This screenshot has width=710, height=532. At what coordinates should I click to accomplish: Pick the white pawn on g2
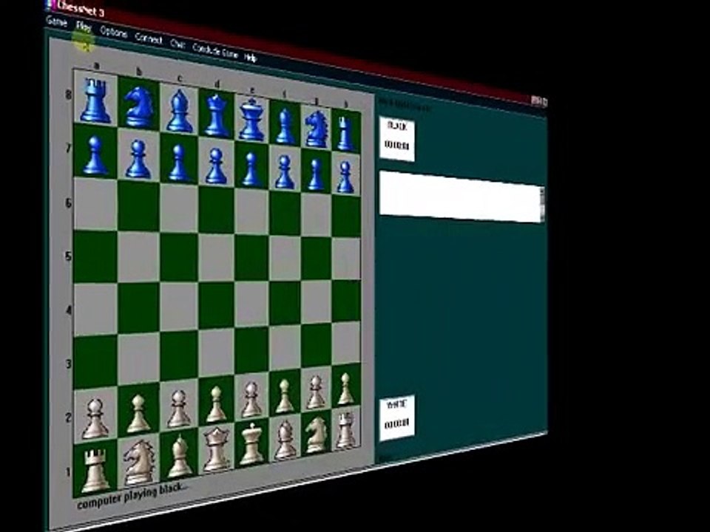[x=316, y=392]
